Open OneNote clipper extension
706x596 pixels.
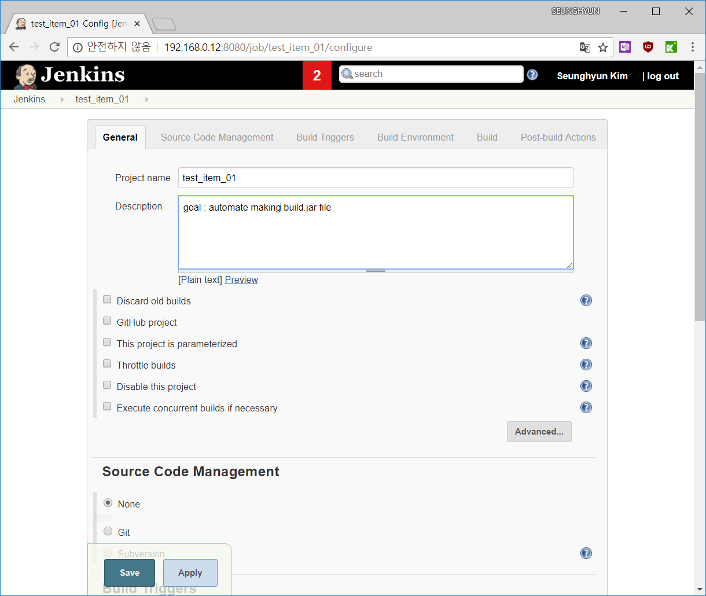(625, 47)
